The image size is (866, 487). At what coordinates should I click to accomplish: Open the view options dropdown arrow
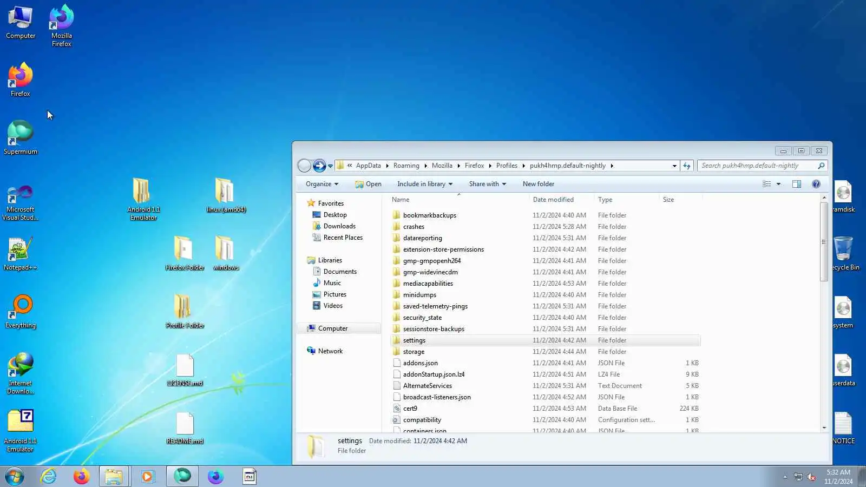[x=779, y=184]
